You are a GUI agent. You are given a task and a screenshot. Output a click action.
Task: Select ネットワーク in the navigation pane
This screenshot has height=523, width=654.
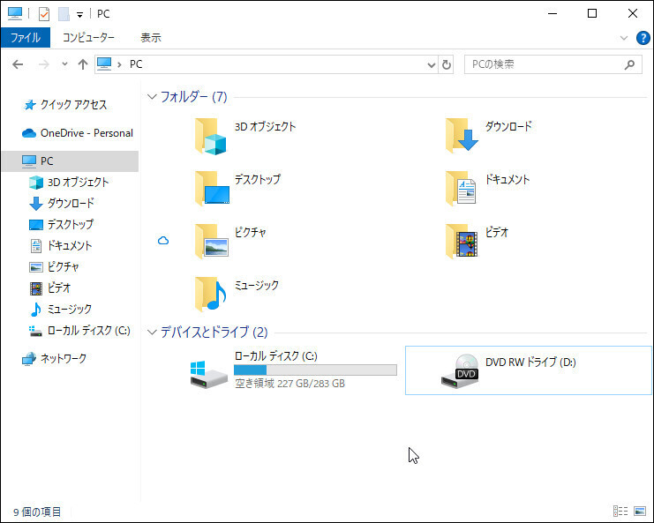(x=54, y=358)
